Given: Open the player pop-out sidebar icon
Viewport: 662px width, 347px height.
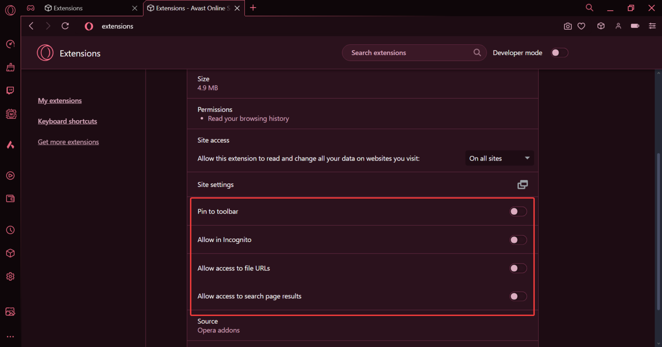Looking at the screenshot, I should [10, 175].
